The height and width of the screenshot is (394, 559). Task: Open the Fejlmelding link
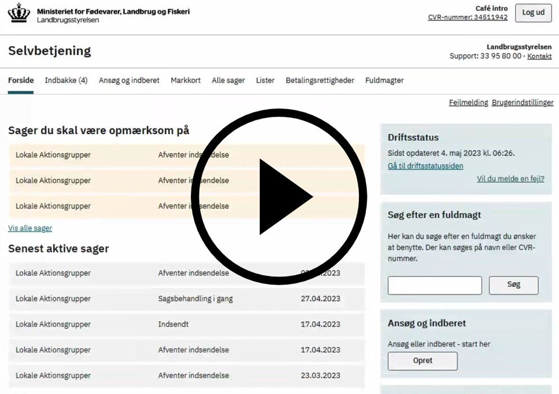[x=468, y=103]
